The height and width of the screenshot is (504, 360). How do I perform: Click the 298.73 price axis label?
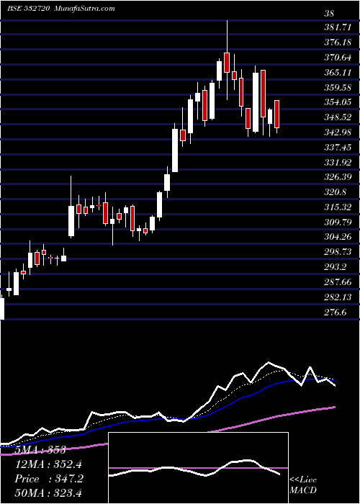[x=338, y=252]
